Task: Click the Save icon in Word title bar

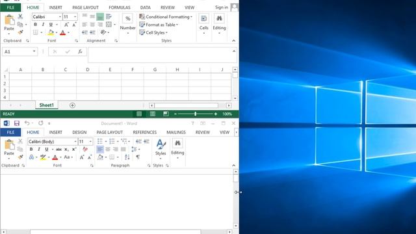Action: (17, 123)
